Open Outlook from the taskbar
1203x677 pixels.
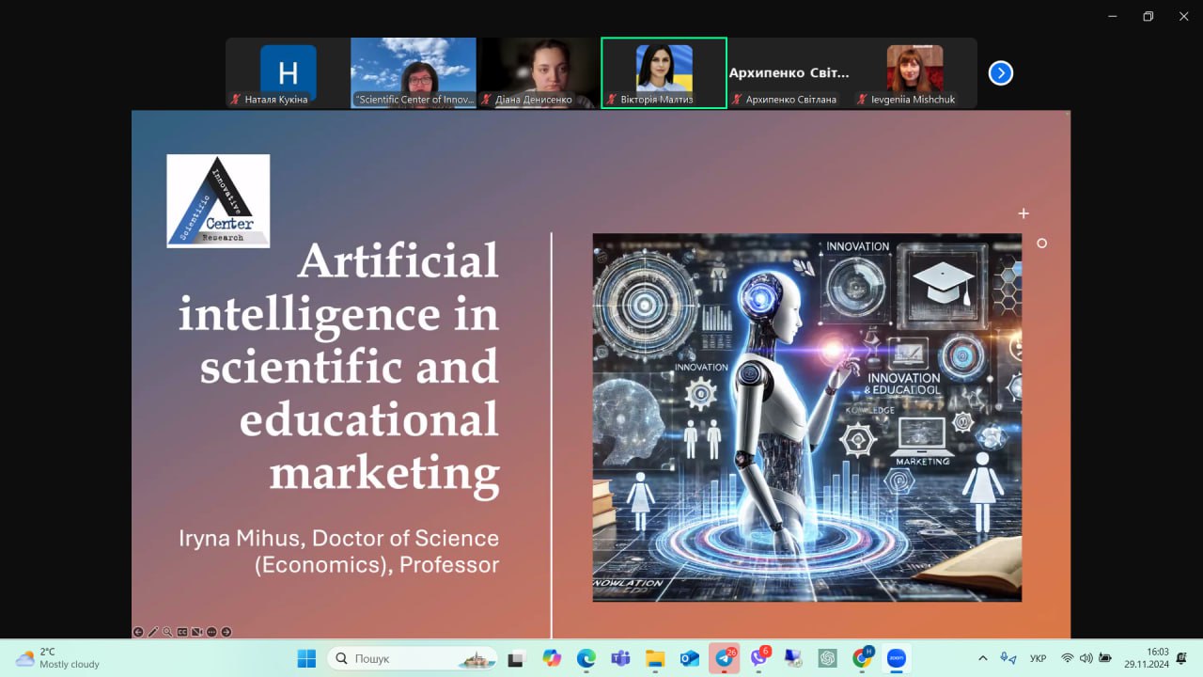tap(690, 658)
